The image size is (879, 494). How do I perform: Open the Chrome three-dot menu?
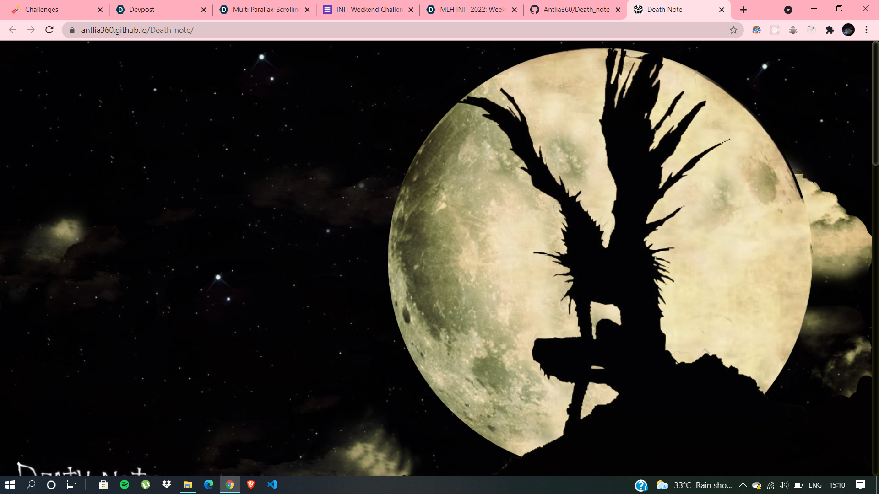(866, 30)
